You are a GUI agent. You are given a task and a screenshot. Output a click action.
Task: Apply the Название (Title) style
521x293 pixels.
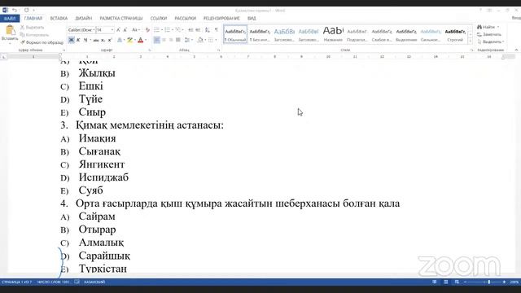[333, 34]
